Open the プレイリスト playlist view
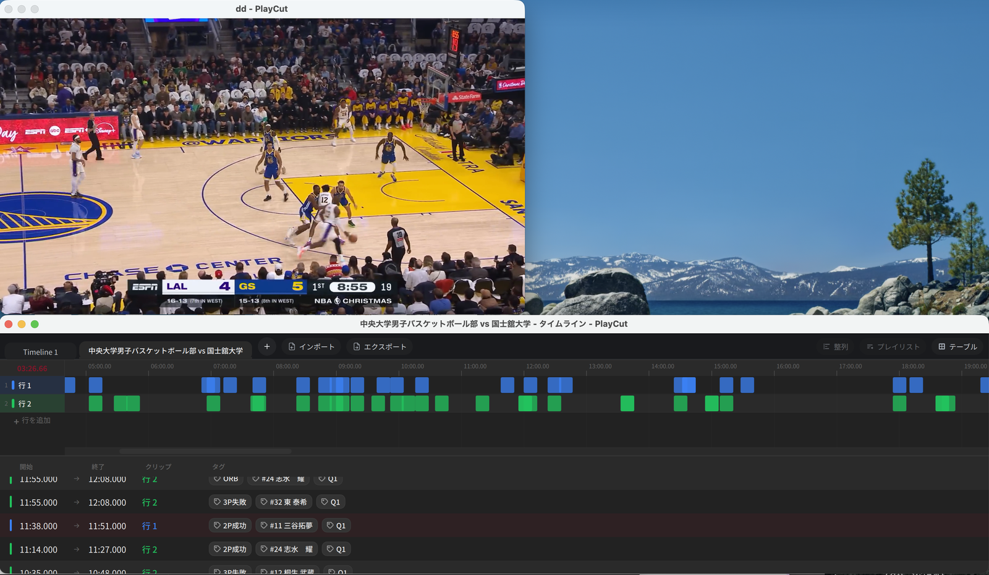Viewport: 989px width, 575px height. (x=893, y=347)
